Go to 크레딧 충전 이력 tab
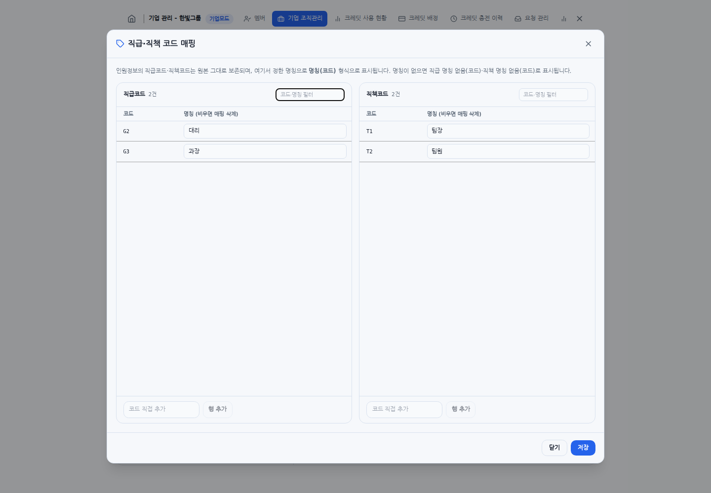Image resolution: width=711 pixels, height=493 pixels. coord(476,19)
